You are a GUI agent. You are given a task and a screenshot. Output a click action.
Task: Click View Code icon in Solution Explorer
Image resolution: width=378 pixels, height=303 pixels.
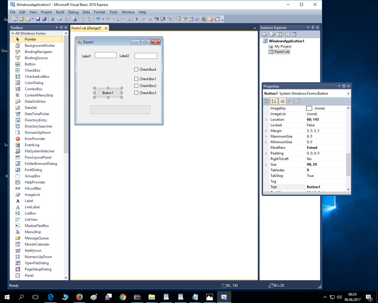[288, 34]
